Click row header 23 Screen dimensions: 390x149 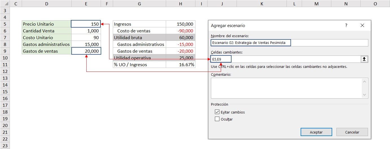tap(5, 146)
